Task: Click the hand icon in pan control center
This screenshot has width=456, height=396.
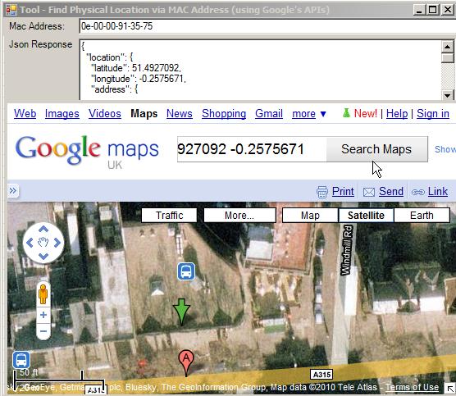Action: (43, 242)
